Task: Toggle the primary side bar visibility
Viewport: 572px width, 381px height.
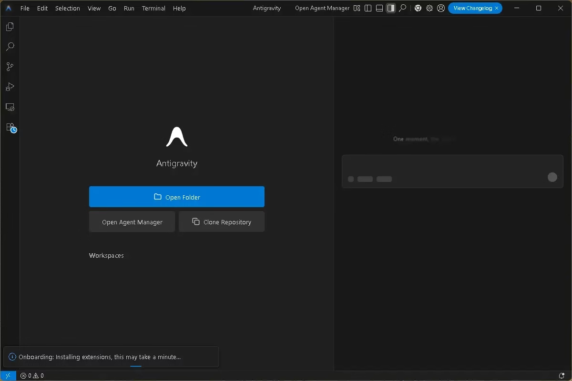Action: pos(368,8)
